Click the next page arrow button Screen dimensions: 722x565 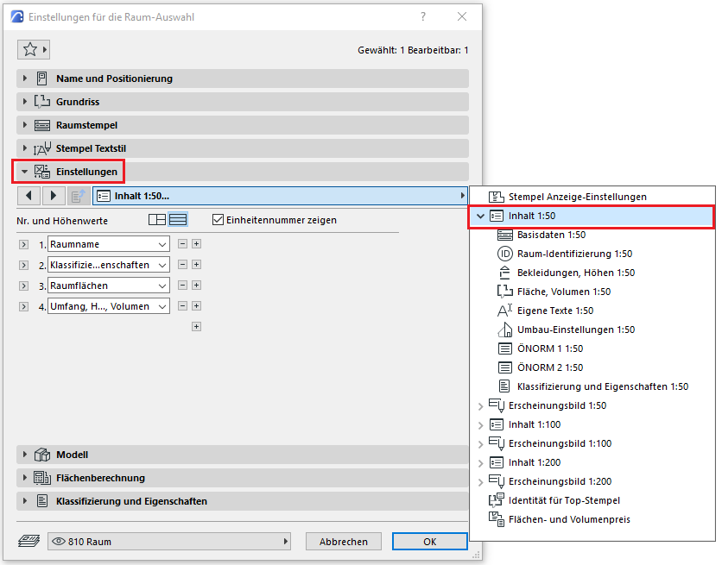click(53, 196)
